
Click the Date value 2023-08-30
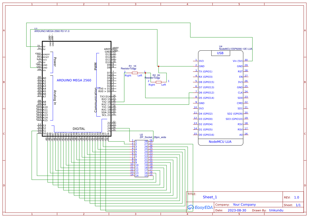point(237,210)
